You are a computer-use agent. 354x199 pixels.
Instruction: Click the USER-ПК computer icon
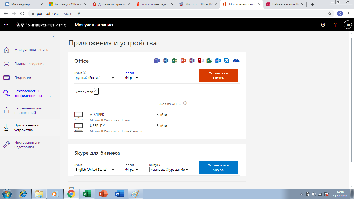[79, 127]
